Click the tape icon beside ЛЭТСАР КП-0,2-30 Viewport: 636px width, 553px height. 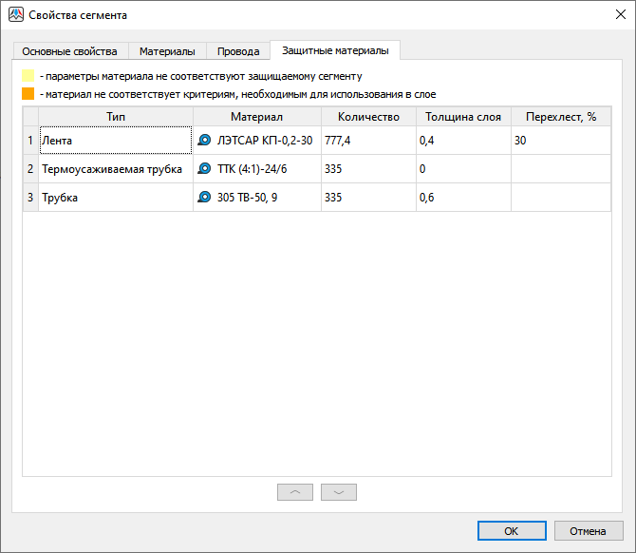[x=204, y=140]
